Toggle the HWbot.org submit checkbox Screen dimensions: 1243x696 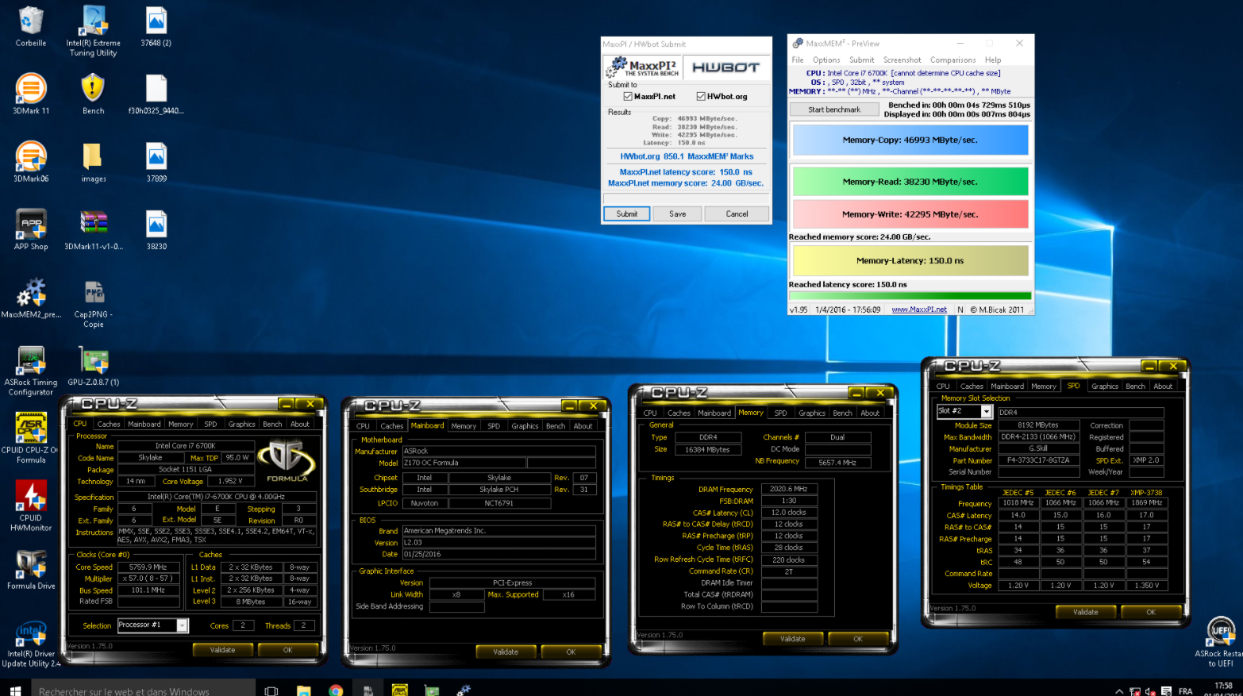701,96
